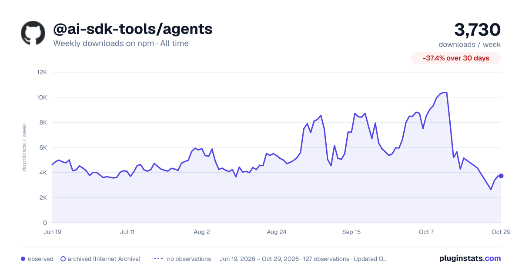Click the 4K y-axis label
The width and height of the screenshot is (522, 274).
click(x=43, y=173)
